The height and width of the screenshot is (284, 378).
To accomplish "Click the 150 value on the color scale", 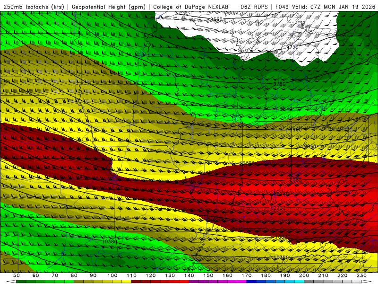I will click(x=208, y=275).
